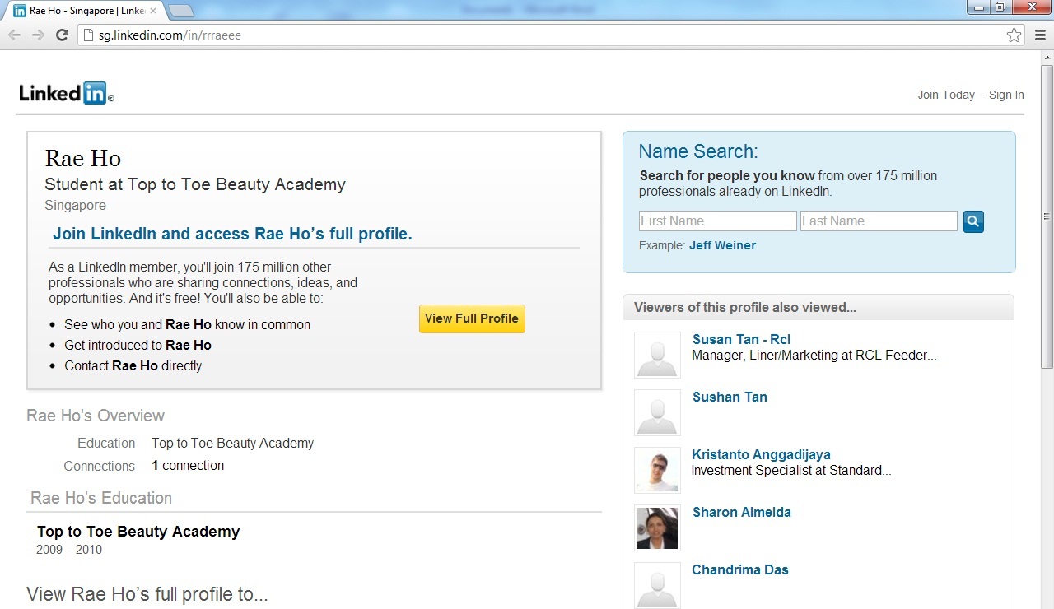
Task: Click the name search magnifier button
Action: [973, 221]
